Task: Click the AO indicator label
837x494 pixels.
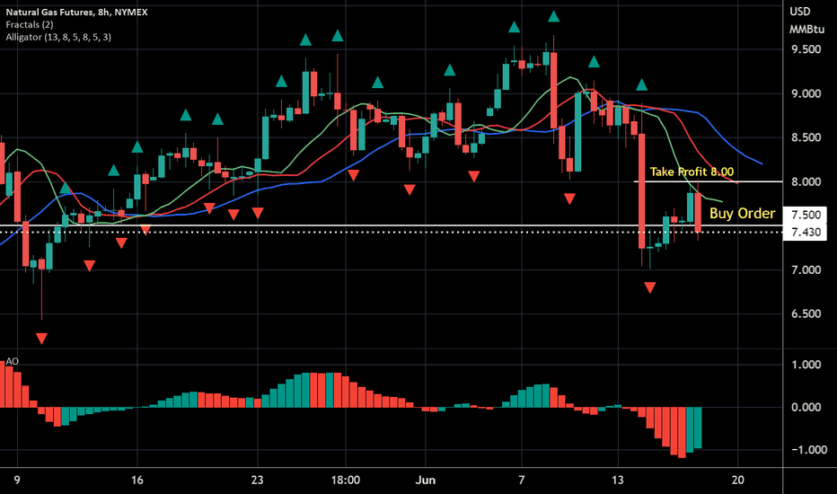Action: click(13, 362)
